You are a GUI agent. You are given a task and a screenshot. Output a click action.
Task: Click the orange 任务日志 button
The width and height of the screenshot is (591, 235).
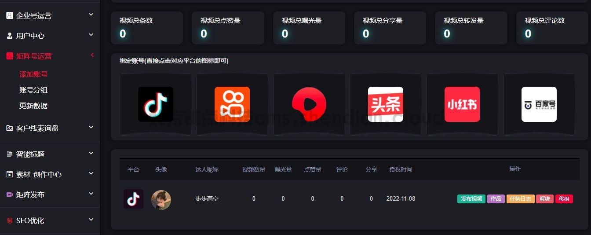[520, 199]
